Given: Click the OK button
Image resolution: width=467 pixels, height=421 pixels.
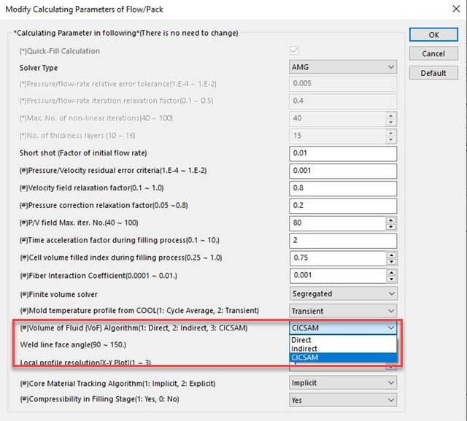Looking at the screenshot, I should [x=433, y=35].
